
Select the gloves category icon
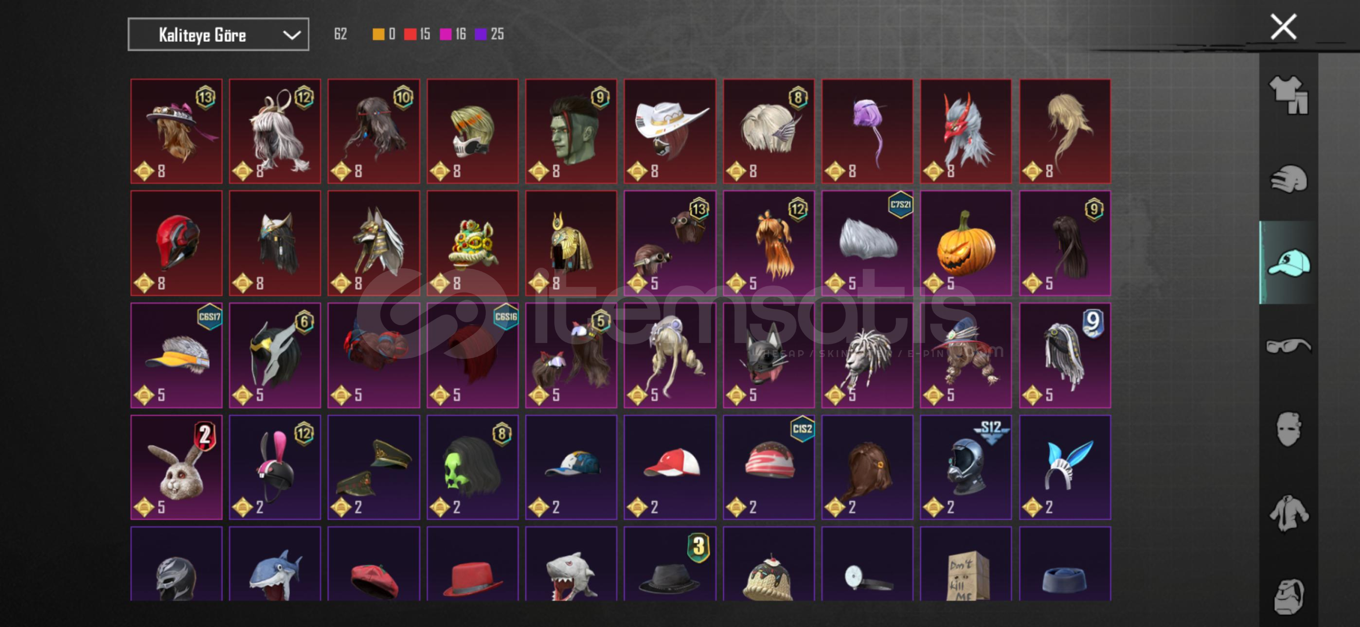point(1289,178)
